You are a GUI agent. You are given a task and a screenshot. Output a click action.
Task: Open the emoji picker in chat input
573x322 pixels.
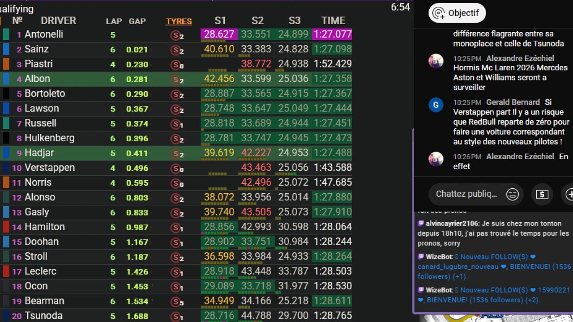click(x=512, y=194)
